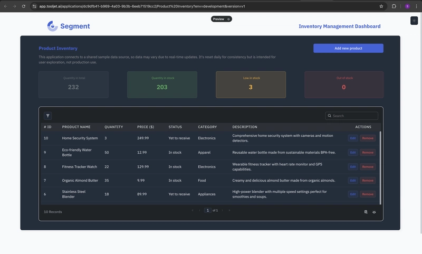Image resolution: width=422 pixels, height=254 pixels.
Task: Click the Organic Almond Butter product name
Action: click(80, 181)
